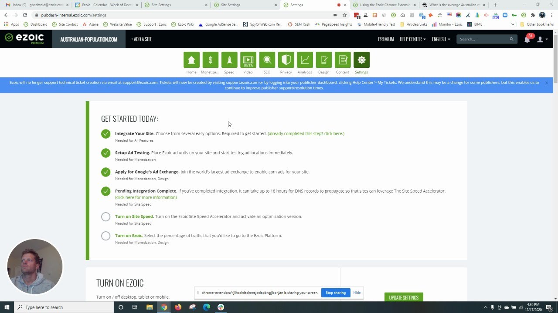The image size is (558, 313).
Task: Click the Integrate Your Site checkmark
Action: click(x=105, y=134)
